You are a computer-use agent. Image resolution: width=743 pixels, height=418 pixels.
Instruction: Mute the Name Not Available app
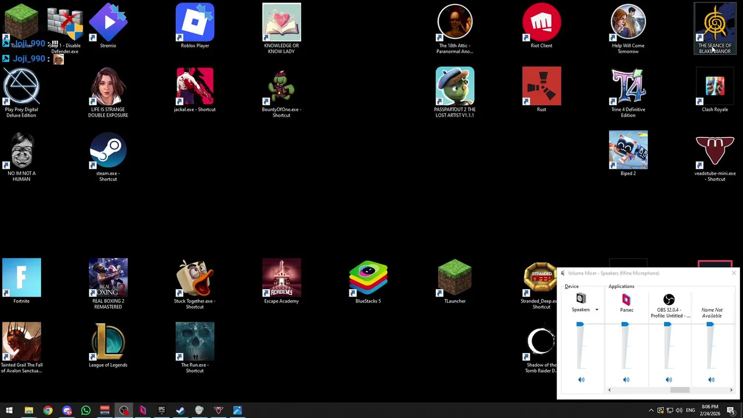click(x=711, y=380)
